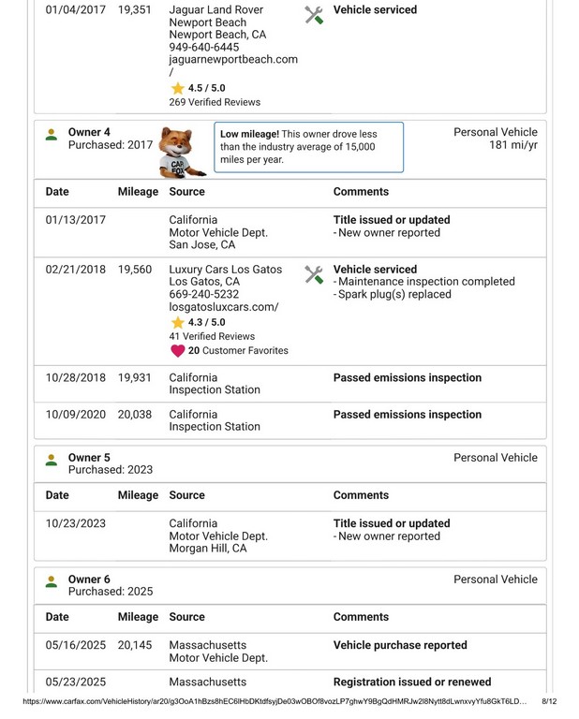Click the wrench icon beside Luxury Cars Los Gatos
This screenshot has width=579, height=719.
[x=314, y=274]
